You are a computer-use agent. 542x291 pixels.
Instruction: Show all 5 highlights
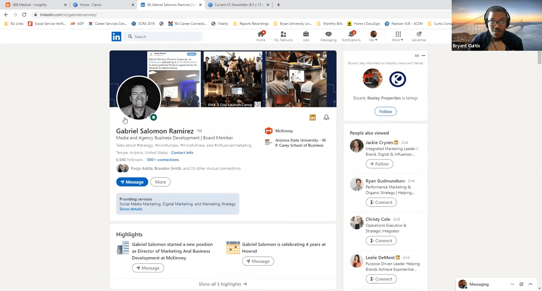[223, 284]
